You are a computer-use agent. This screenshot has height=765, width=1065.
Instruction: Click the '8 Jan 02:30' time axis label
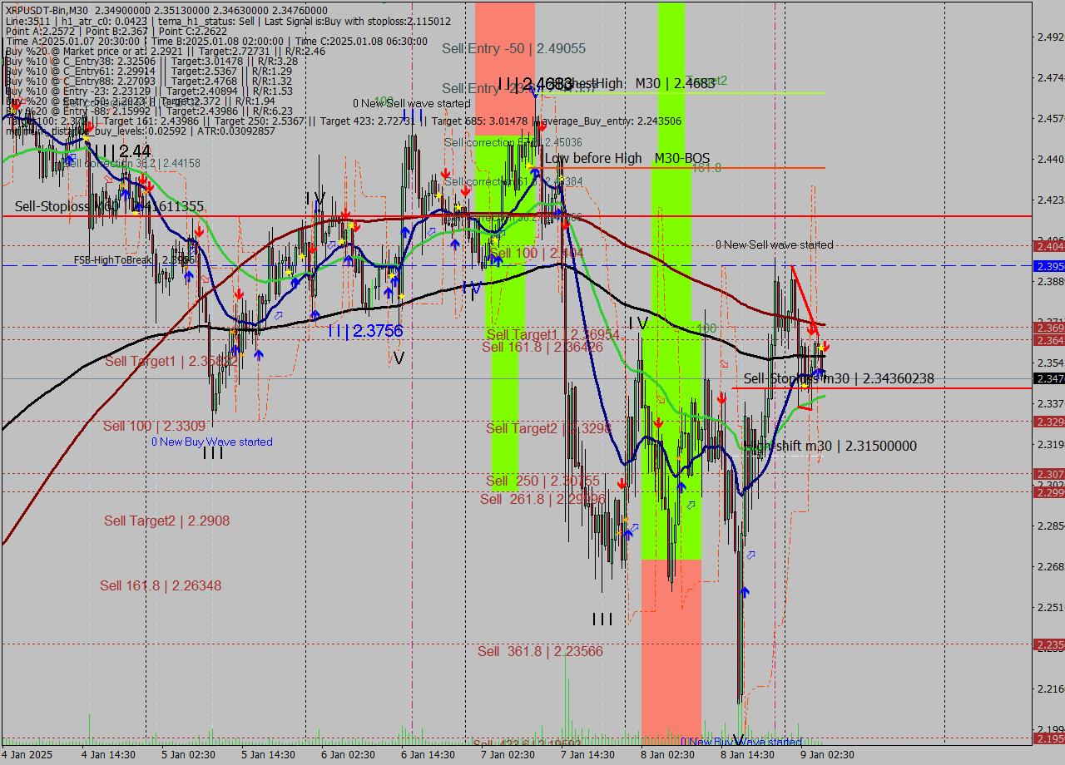[x=667, y=754]
